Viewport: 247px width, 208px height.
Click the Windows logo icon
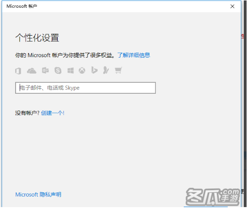pos(71,70)
